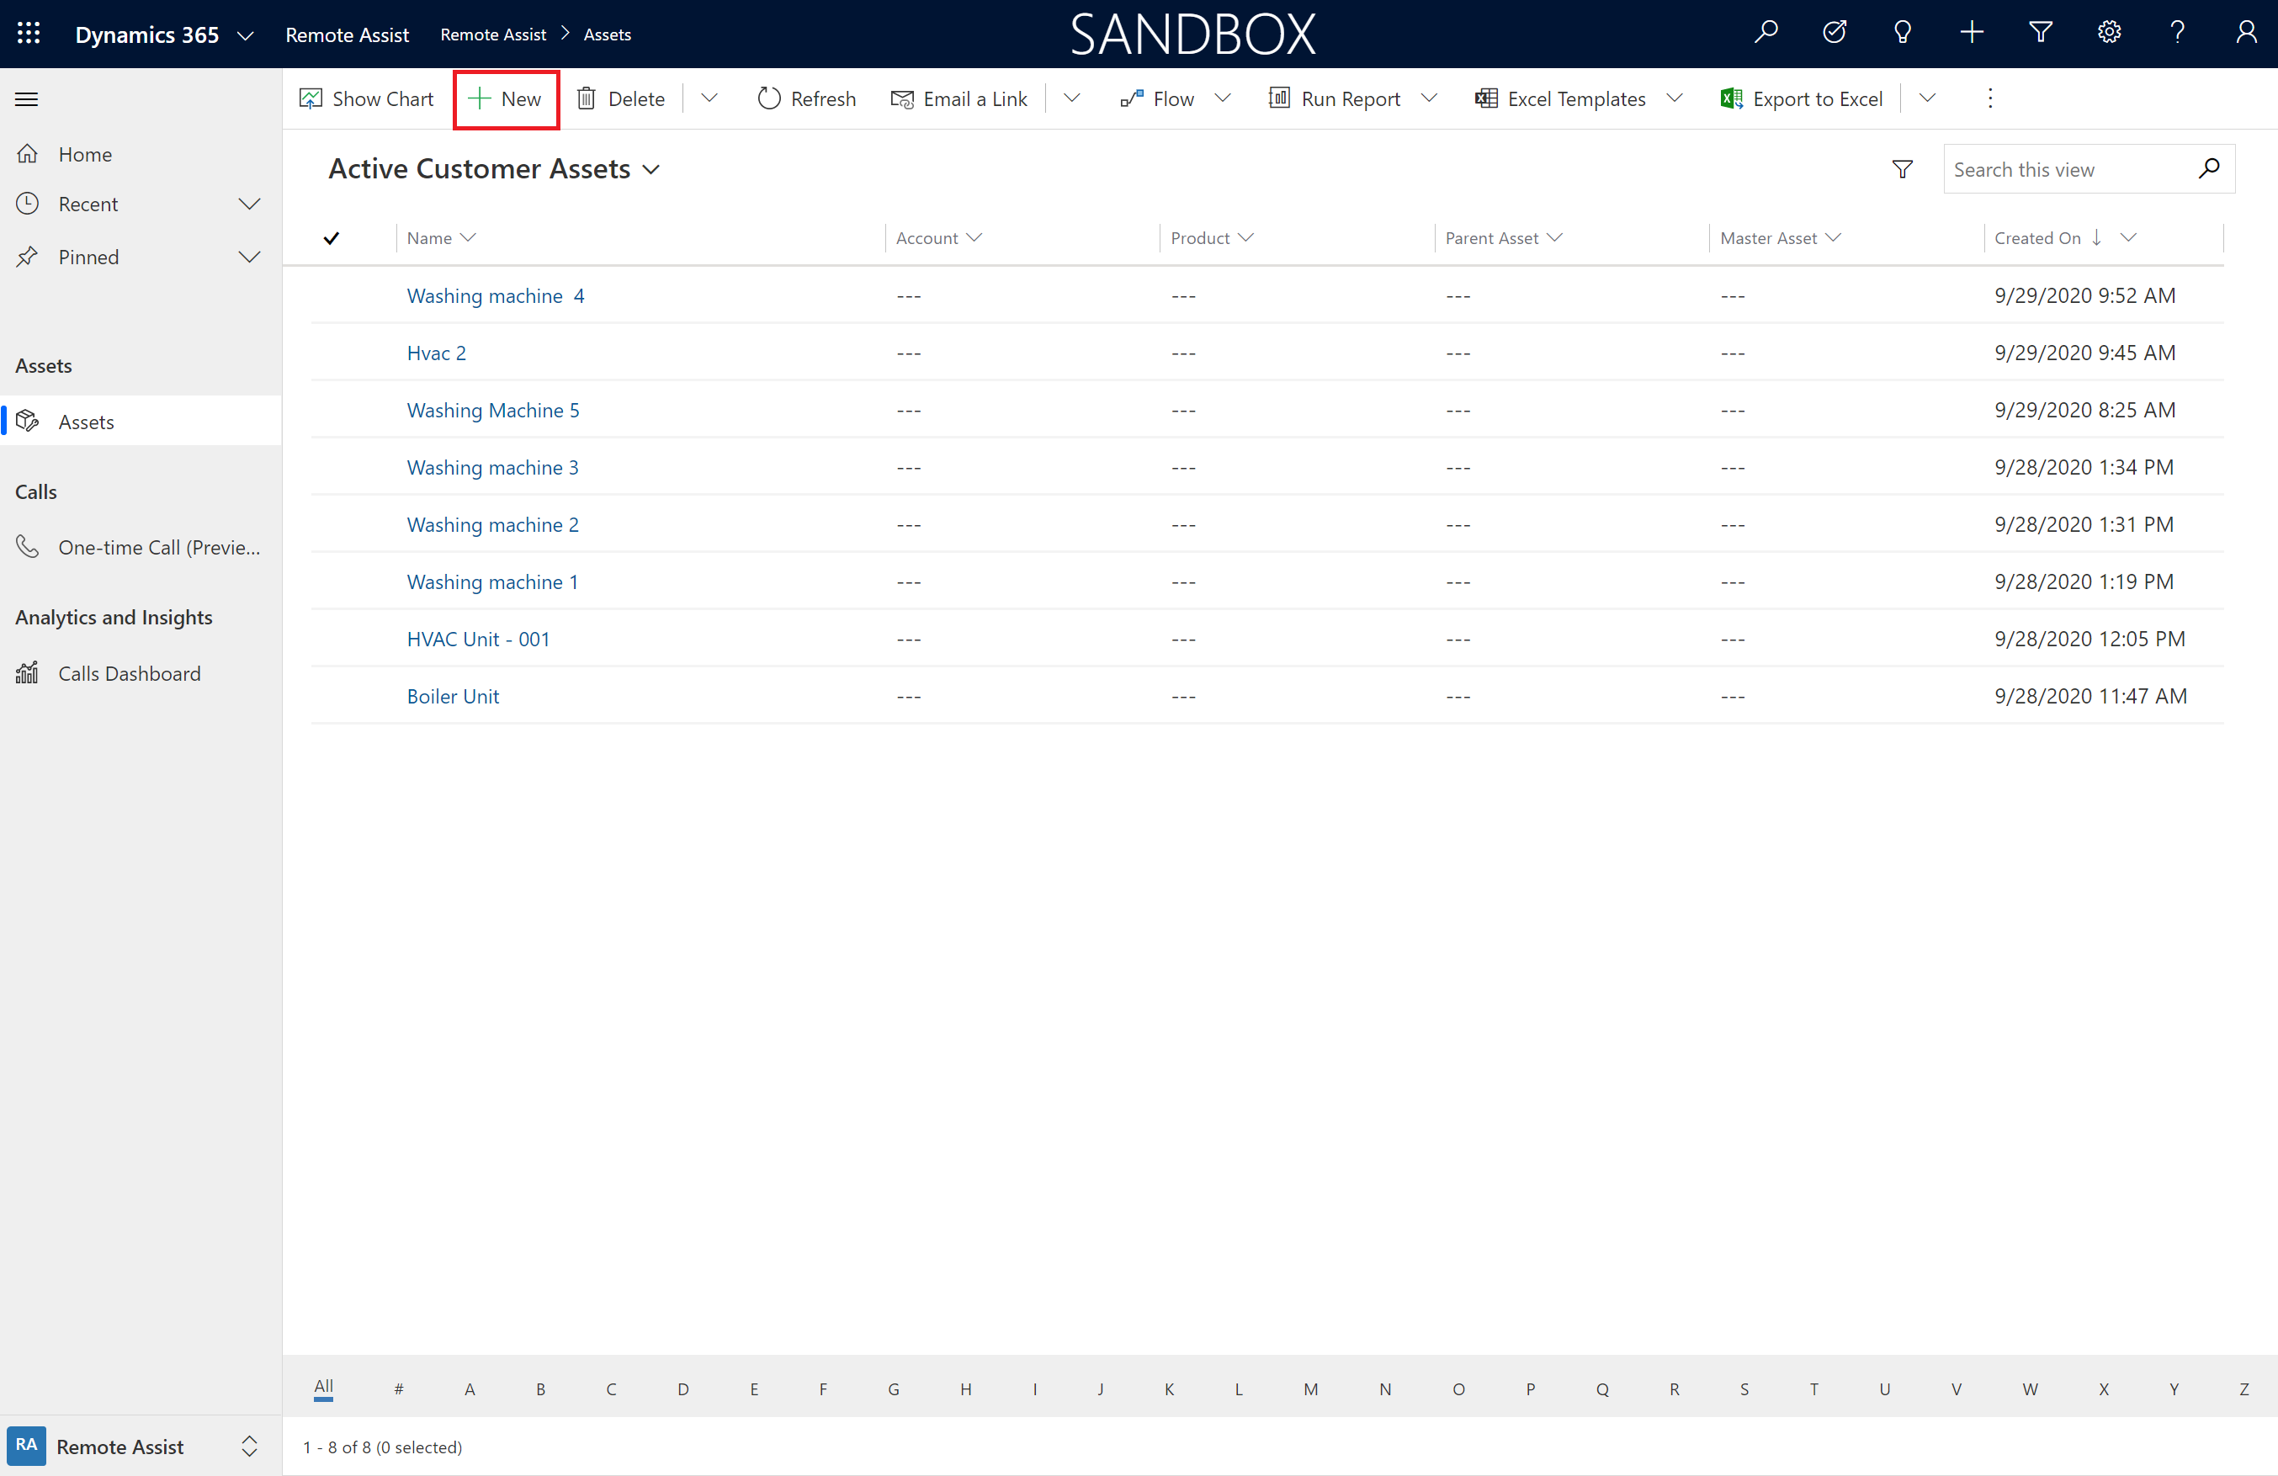Select the Calls Dashboard menu item
This screenshot has height=1476, width=2278.
130,672
